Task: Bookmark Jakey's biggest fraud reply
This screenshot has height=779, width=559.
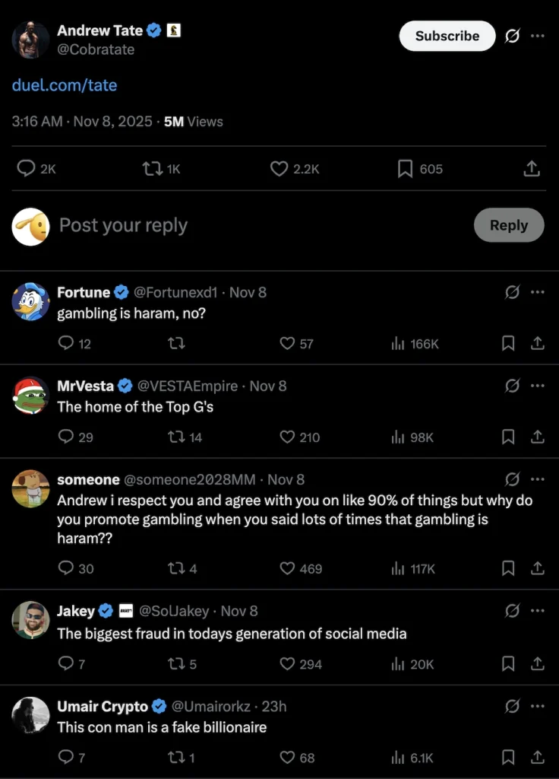Action: point(508,664)
